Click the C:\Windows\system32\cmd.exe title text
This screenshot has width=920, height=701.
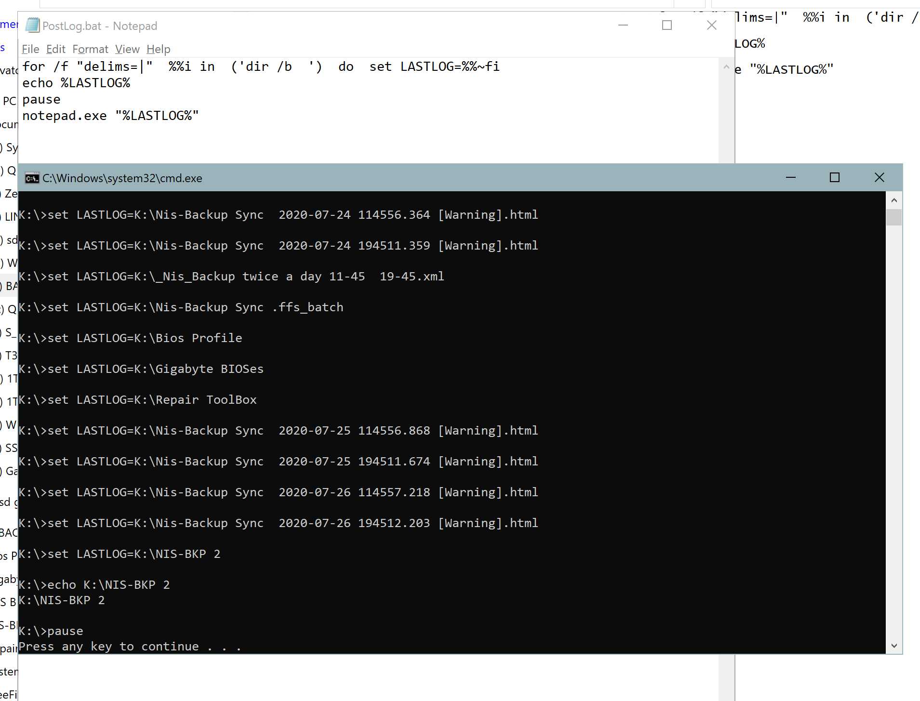tap(122, 178)
